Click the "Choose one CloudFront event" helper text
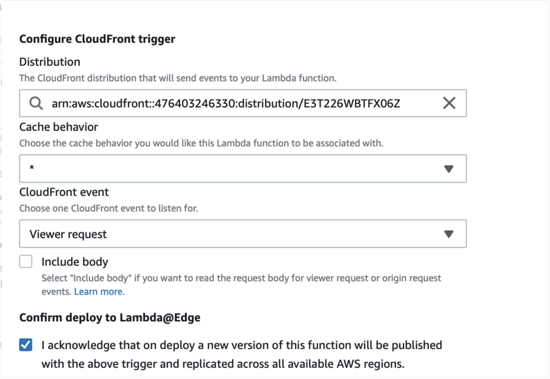This screenshot has width=550, height=379. [108, 208]
